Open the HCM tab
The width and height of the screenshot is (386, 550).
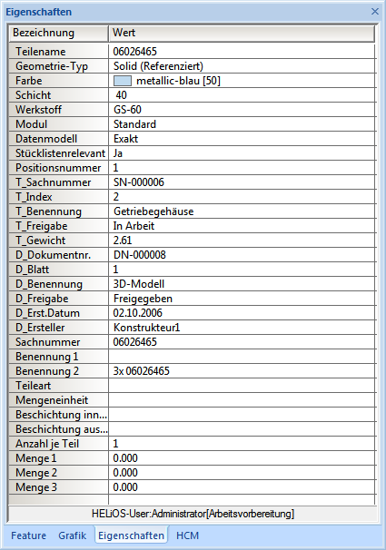click(187, 535)
